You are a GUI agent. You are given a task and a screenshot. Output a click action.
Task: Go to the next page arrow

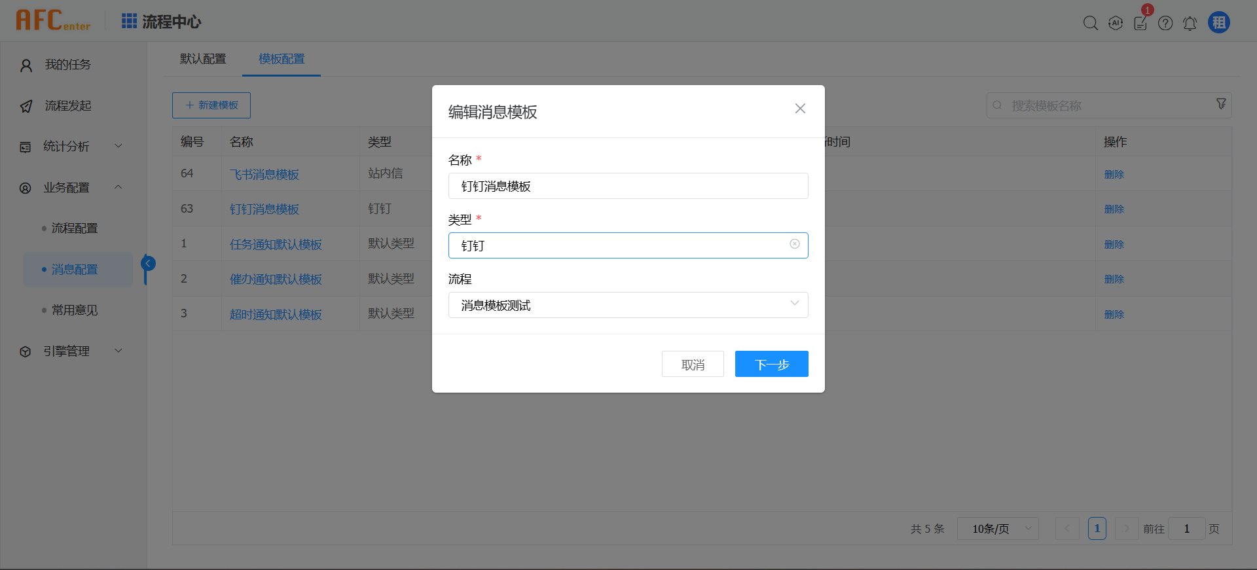click(1127, 529)
